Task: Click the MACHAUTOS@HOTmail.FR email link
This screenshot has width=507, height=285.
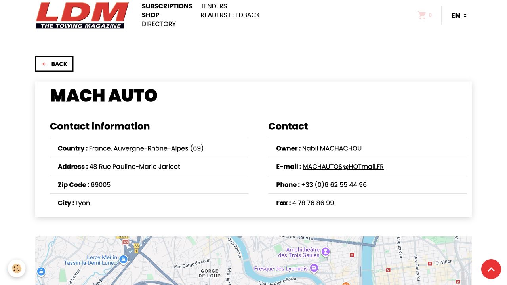Action: [343, 167]
